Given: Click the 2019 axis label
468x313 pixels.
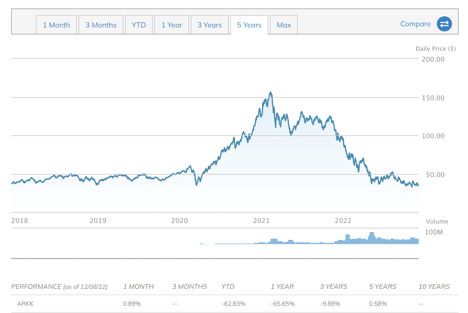Looking at the screenshot, I should pyautogui.click(x=98, y=221).
